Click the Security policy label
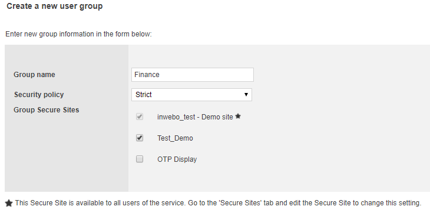The width and height of the screenshot is (430, 213). 39,95
